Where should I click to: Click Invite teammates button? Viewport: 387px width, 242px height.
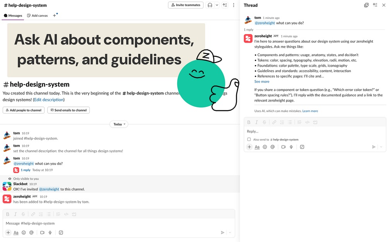point(186,5)
